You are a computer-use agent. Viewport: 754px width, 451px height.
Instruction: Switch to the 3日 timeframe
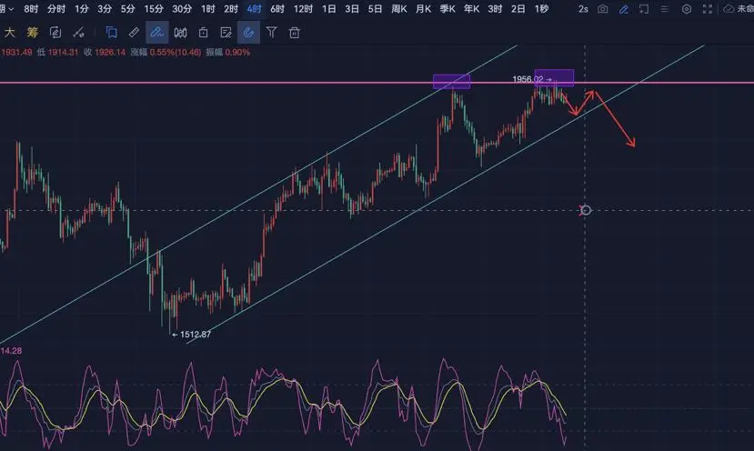pos(352,9)
